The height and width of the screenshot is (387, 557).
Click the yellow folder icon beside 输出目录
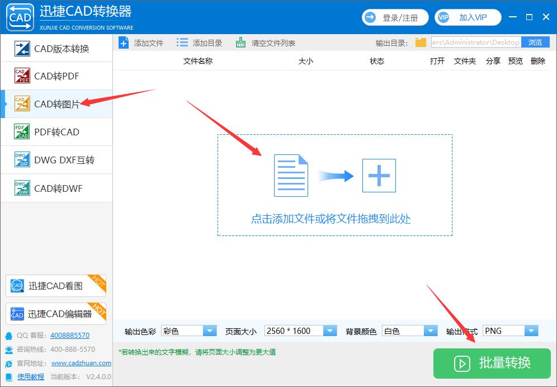point(420,42)
